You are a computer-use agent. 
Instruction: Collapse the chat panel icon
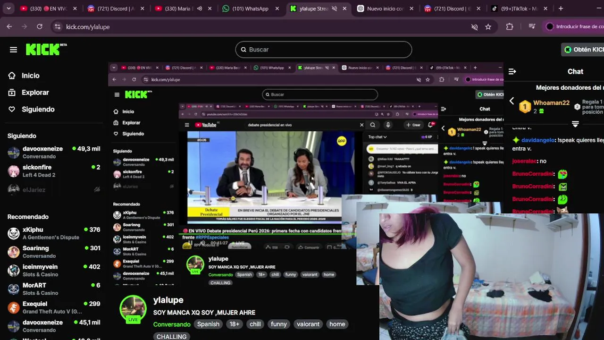tap(512, 71)
